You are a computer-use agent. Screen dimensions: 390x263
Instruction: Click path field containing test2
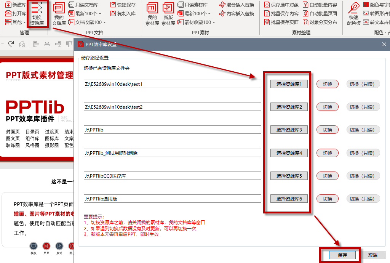[173, 107]
